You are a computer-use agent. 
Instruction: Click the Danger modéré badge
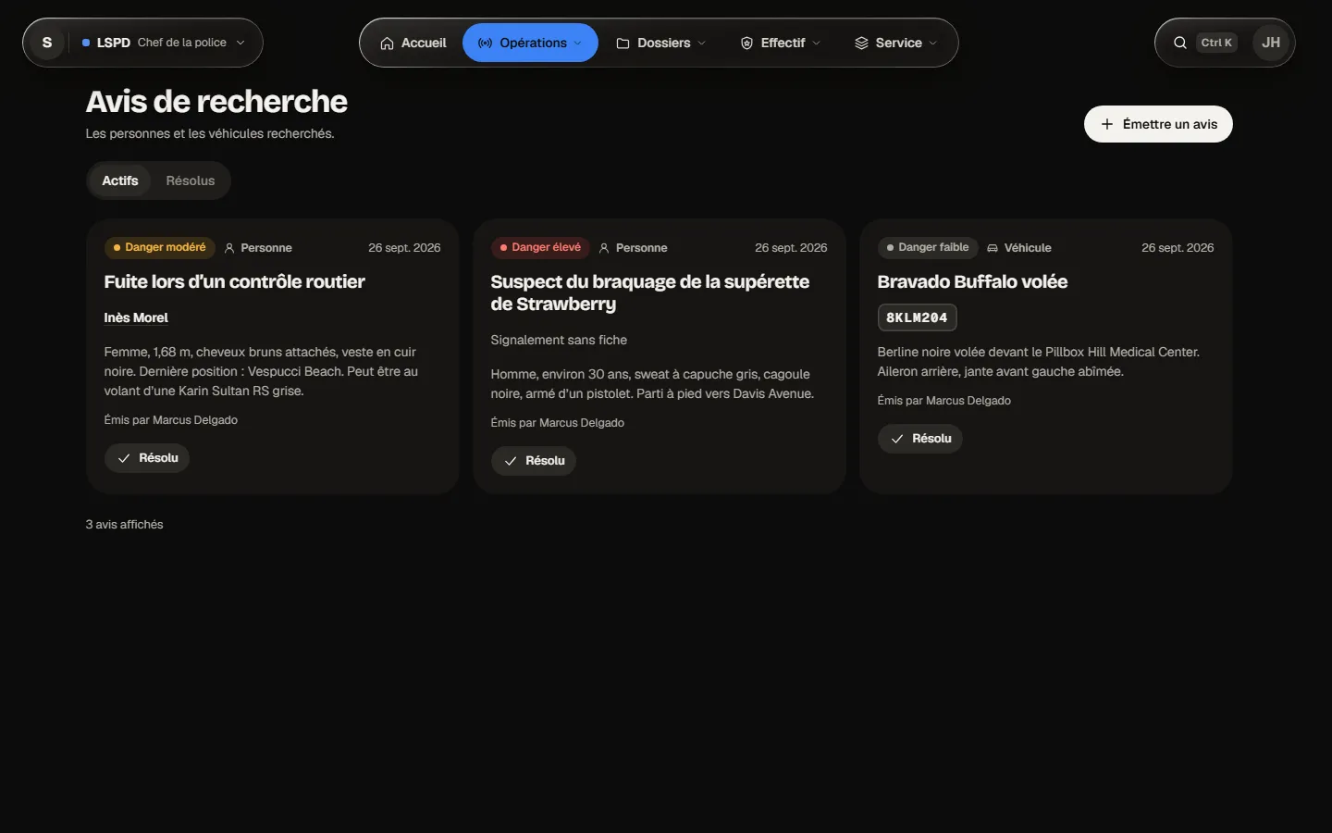click(x=160, y=248)
